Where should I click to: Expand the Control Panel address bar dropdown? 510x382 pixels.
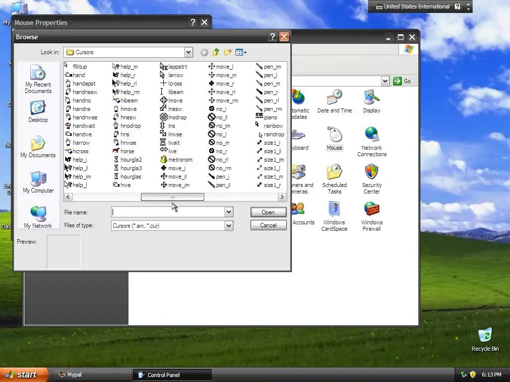[x=385, y=81]
